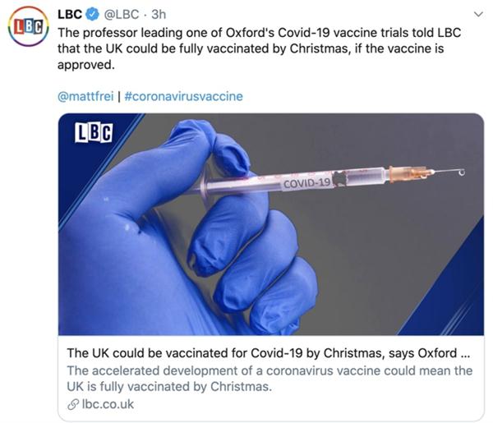Open the card headline about Christmas vaccination

(267, 353)
